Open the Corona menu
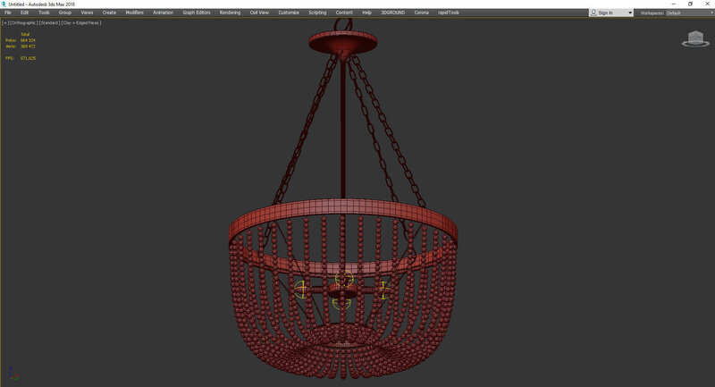This screenshot has height=387, width=715. point(421,13)
